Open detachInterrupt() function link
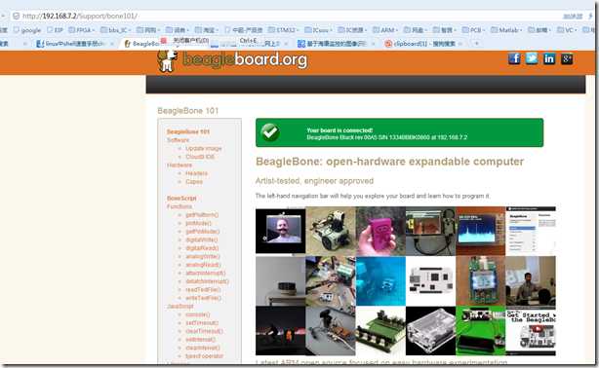This screenshot has width=599, height=368. 207,281
